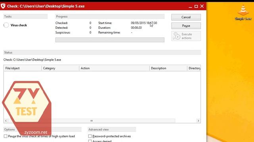This screenshot has width=254, height=142.
Task: Click the Start time value 09/05/2015
Action: 144,23
